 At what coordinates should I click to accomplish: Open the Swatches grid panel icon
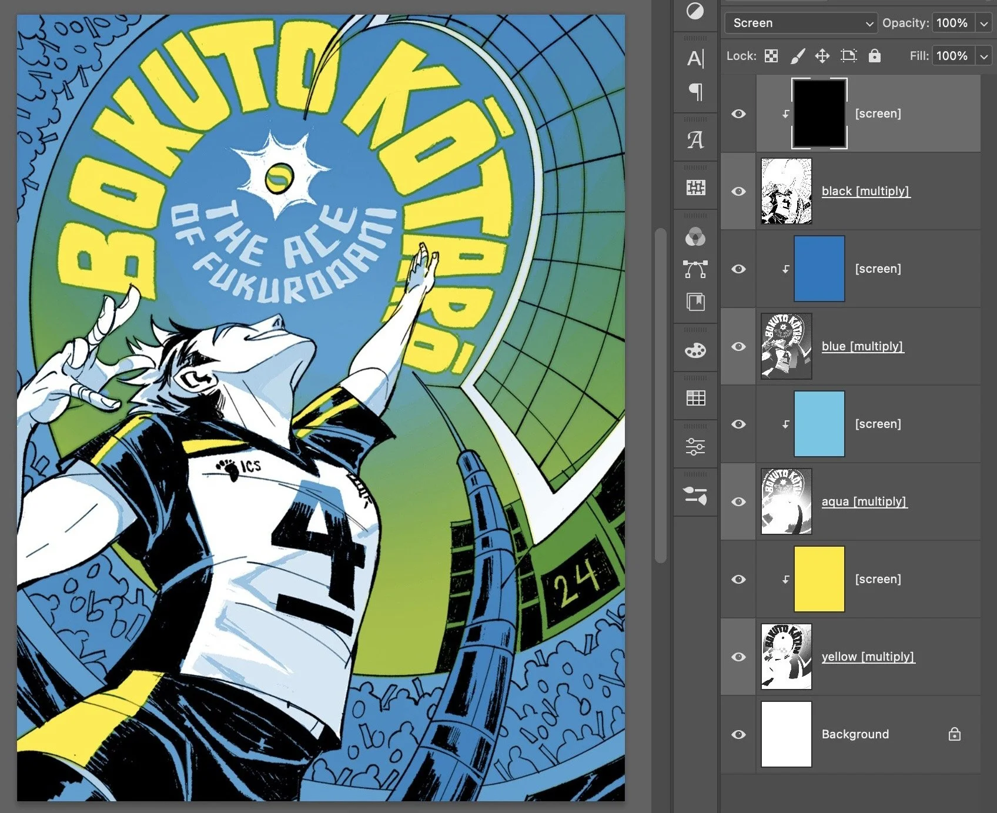tap(695, 398)
